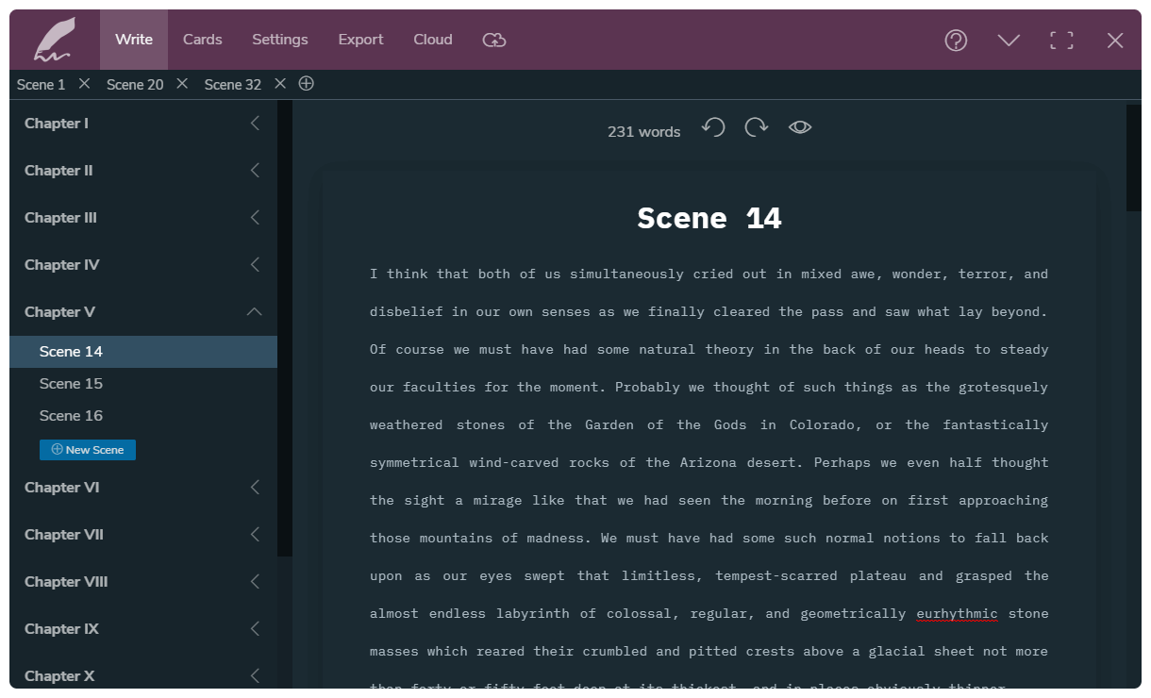Expand Chapter II in sidebar
Image resolution: width=1151 pixels, height=698 pixels.
click(255, 171)
